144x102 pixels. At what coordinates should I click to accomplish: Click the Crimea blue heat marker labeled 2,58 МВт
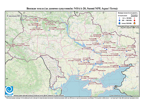[x=89, y=85]
